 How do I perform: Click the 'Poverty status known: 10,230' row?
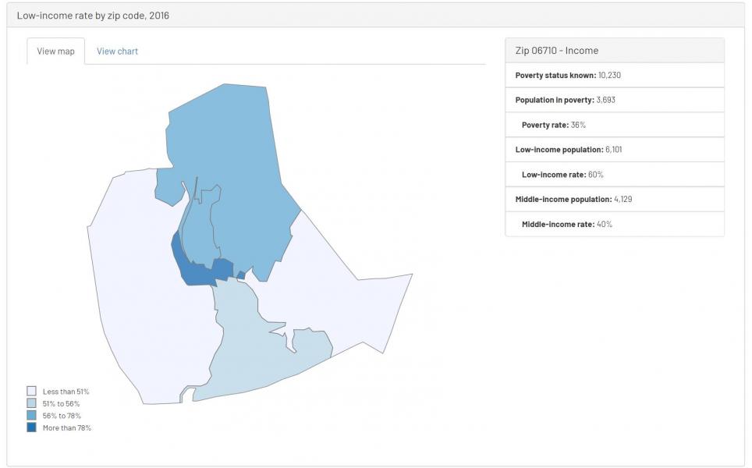tap(615, 76)
